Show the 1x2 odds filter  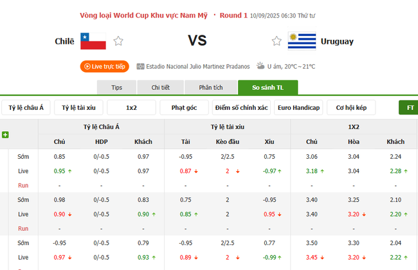coord(131,107)
